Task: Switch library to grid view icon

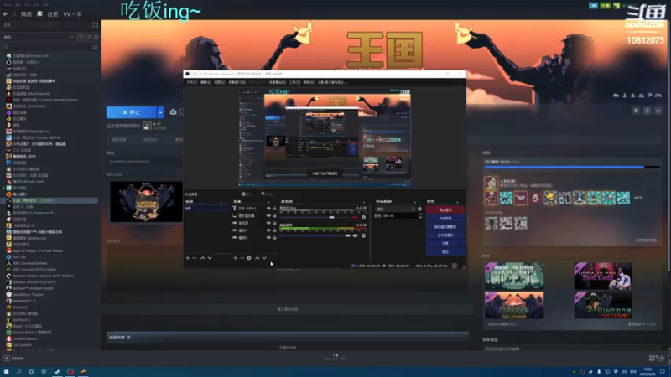Action: (95, 25)
